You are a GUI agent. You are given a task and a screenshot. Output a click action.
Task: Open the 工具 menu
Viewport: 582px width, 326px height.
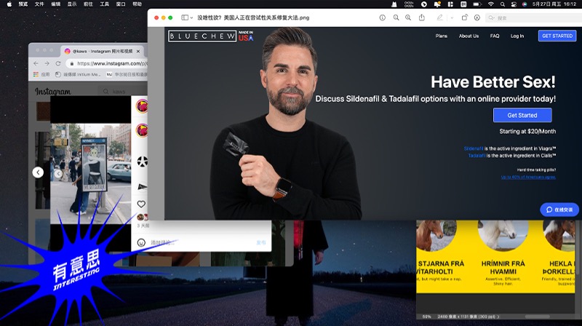[105, 4]
